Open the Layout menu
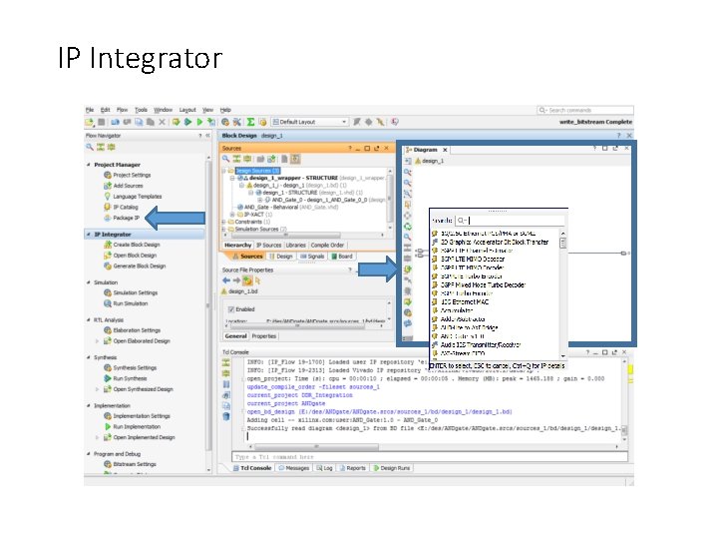The width and height of the screenshot is (718, 539). tap(187, 110)
